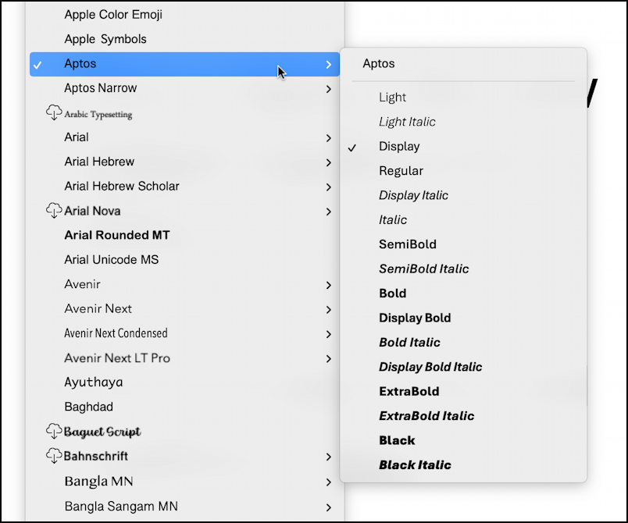628x523 pixels.
Task: Expand the Arial Hebrew Scholar chevron
Action: coord(328,187)
